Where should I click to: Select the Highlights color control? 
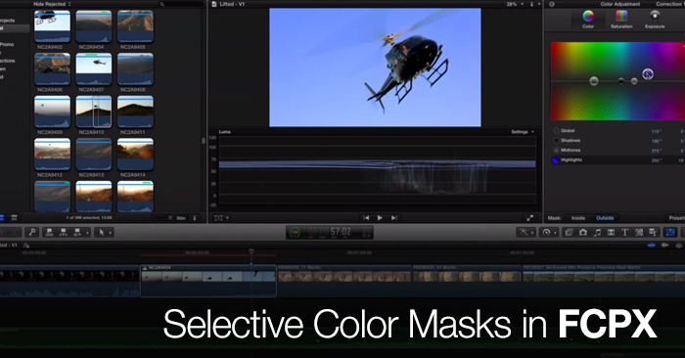[x=571, y=159]
